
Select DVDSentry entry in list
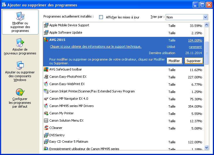coord(123,135)
